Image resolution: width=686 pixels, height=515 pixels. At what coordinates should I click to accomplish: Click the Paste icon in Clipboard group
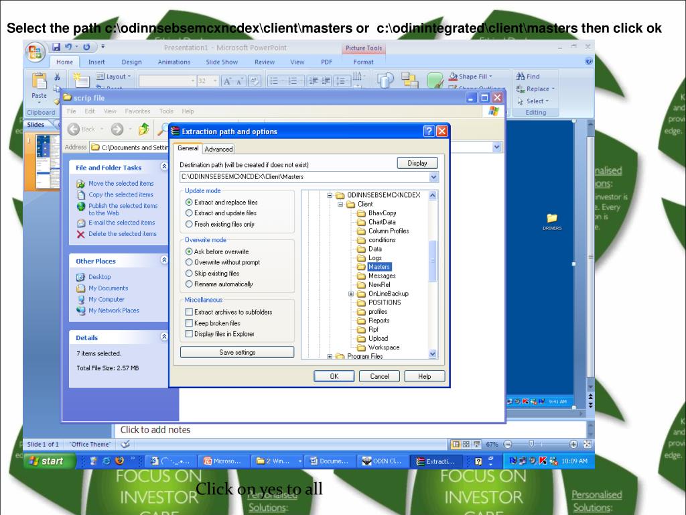click(39, 81)
